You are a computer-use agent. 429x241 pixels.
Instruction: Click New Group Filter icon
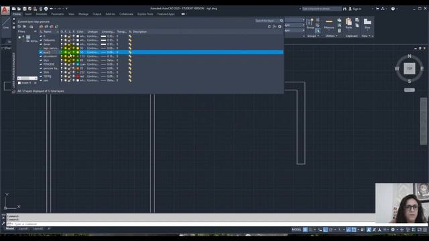coord(24,27)
